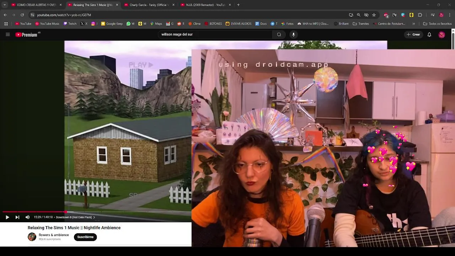The image size is (455, 256).
Task: Open the Docs bookmark
Action: pos(261,24)
